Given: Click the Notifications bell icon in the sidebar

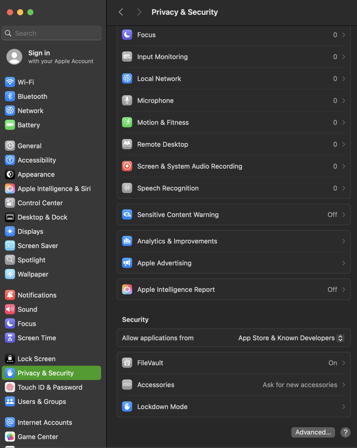Looking at the screenshot, I should 10,295.
